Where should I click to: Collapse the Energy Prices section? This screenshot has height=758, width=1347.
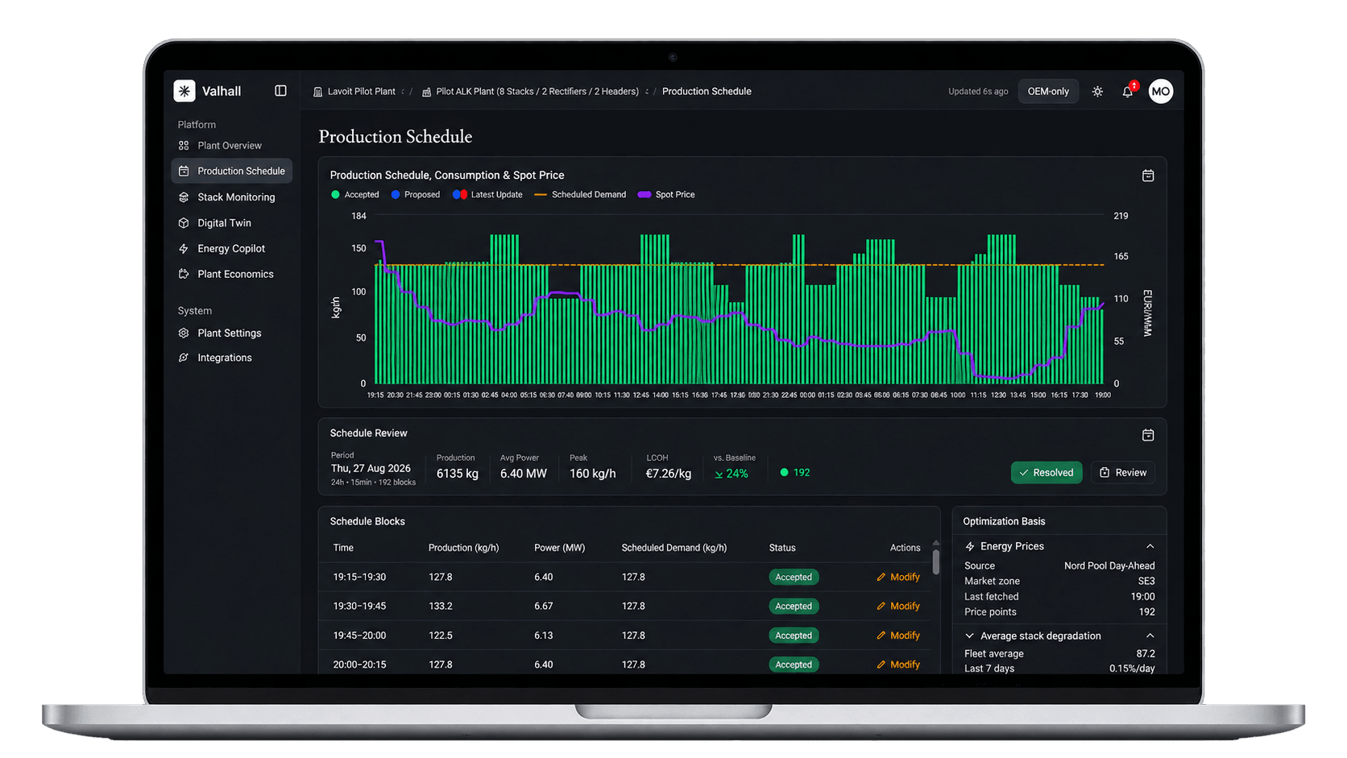[1150, 546]
